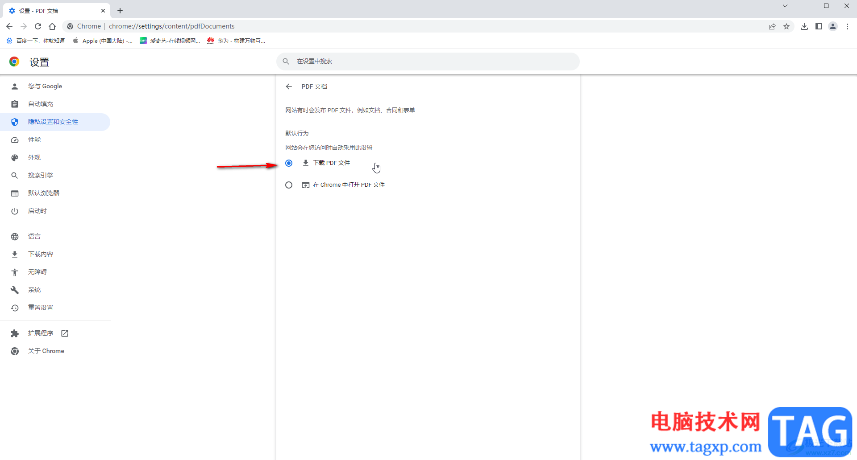Go back from PDF 文档 page arrow
This screenshot has height=460, width=857.
[289, 86]
